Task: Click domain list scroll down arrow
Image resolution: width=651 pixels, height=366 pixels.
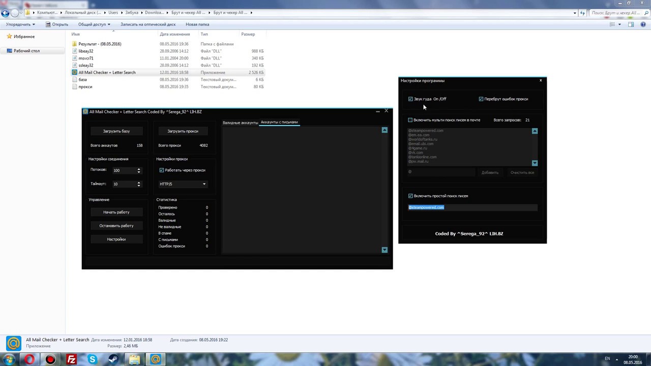Action: (535, 163)
